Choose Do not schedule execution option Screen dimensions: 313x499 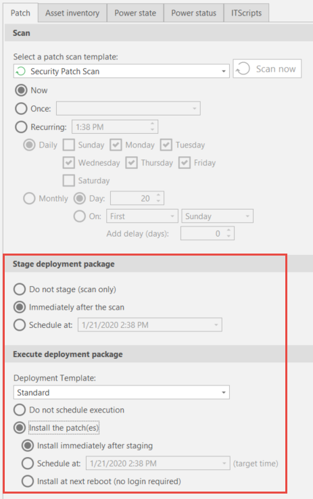pyautogui.click(x=20, y=410)
